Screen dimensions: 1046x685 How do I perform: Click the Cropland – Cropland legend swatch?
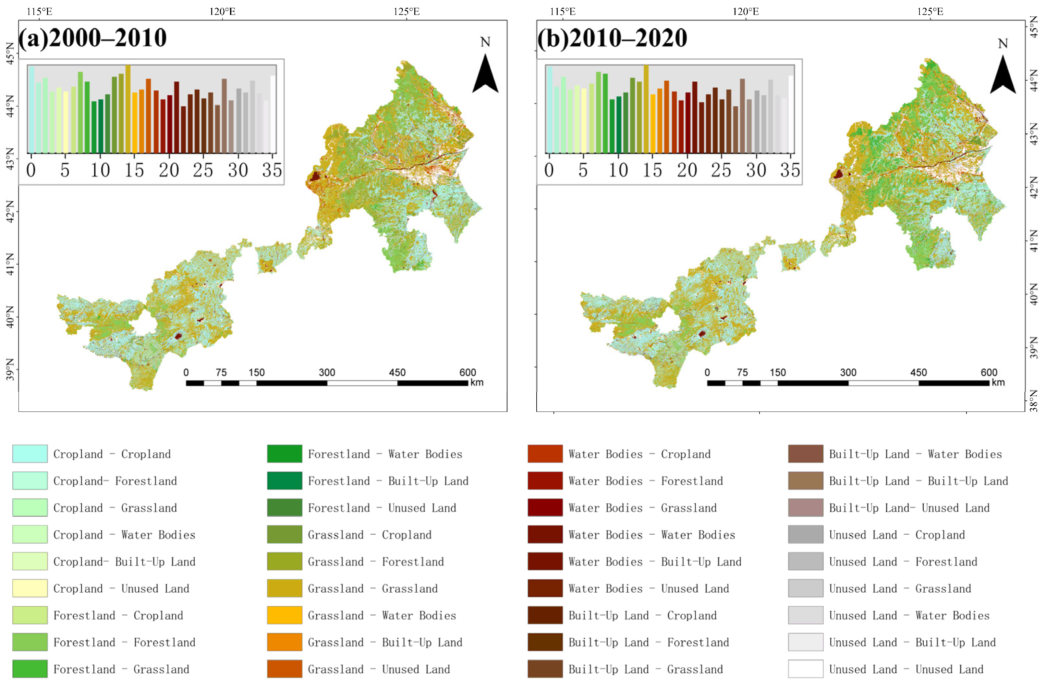tap(30, 453)
